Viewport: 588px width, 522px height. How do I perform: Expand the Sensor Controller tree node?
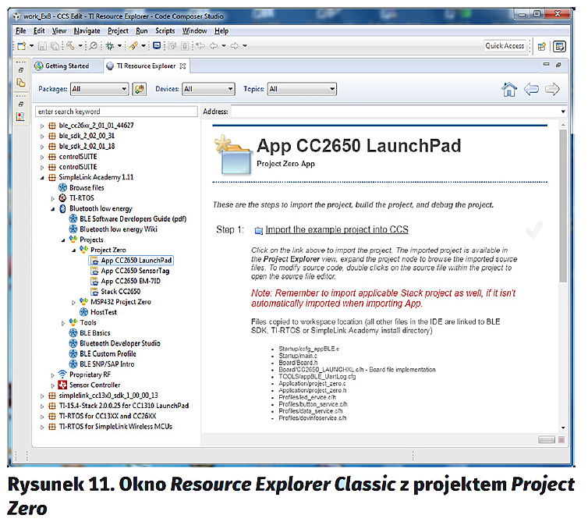point(52,385)
